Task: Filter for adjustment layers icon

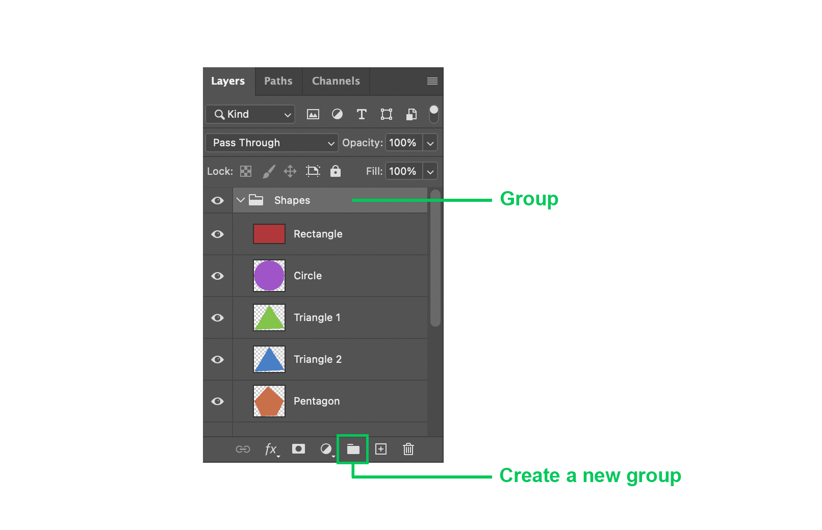Action: tap(337, 114)
